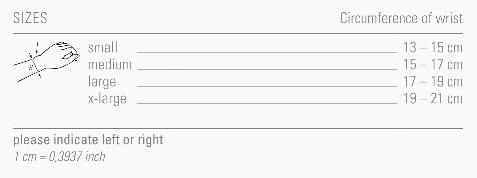Select the SIZES heading
477x178 pixels.
click(x=30, y=18)
